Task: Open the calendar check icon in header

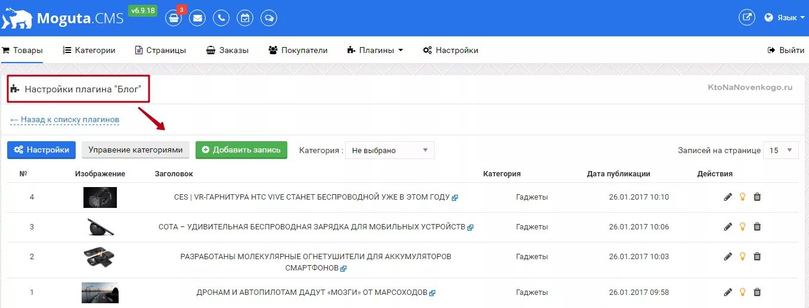Action: [245, 18]
